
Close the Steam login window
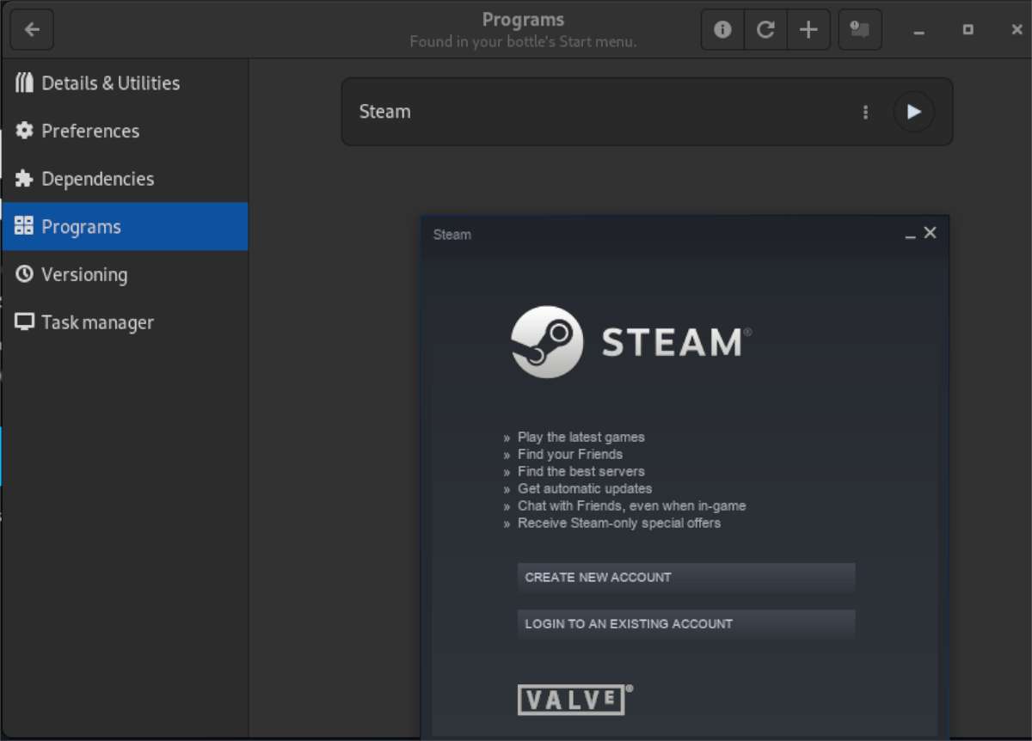tap(930, 233)
